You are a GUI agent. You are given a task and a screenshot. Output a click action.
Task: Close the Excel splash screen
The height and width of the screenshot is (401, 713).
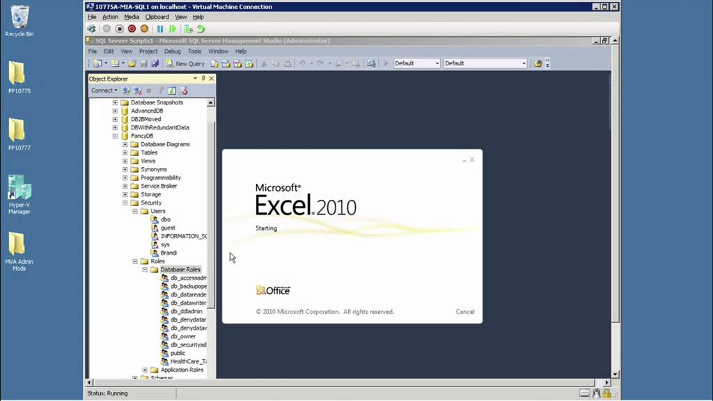pos(472,159)
